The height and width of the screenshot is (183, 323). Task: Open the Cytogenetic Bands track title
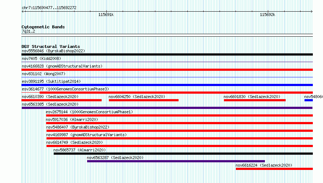click(43, 27)
